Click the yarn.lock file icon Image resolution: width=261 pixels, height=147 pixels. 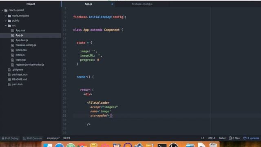coord(9,85)
